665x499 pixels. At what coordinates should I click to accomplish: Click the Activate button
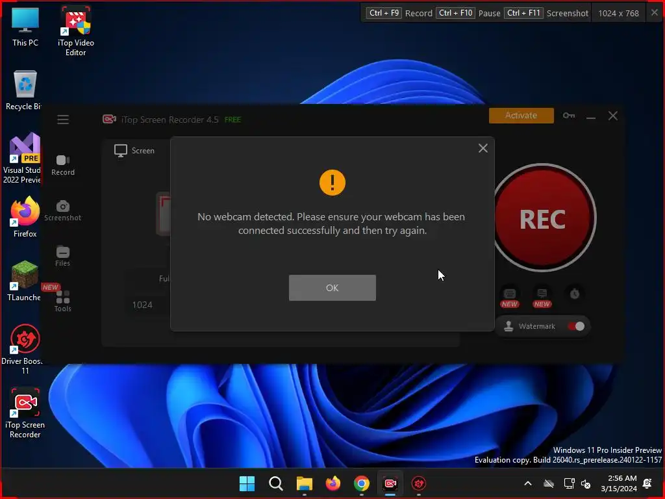(521, 116)
